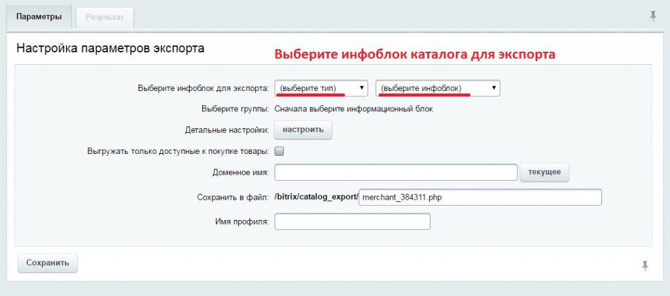Enable export of only available products checkbox
The width and height of the screenshot is (670, 296).
pyautogui.click(x=279, y=151)
